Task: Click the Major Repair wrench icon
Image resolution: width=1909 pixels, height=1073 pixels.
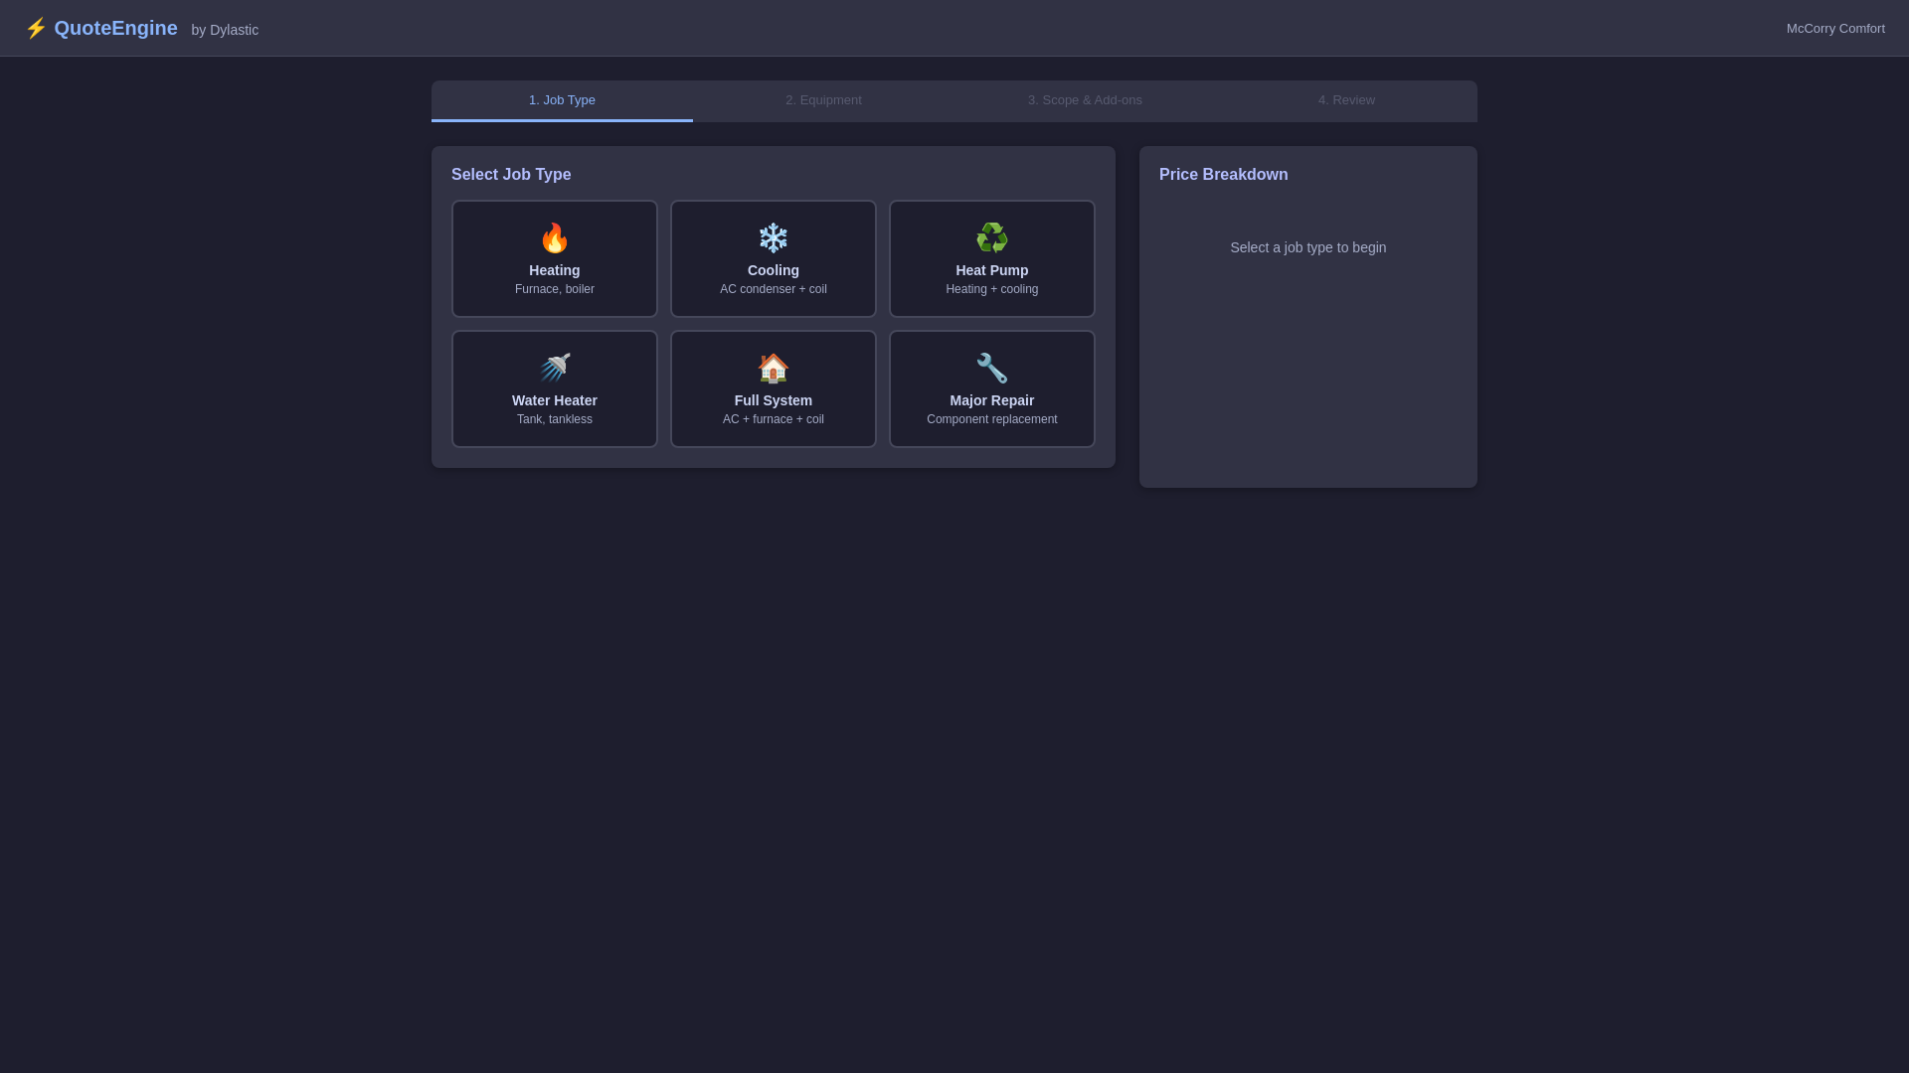Action: point(992,369)
